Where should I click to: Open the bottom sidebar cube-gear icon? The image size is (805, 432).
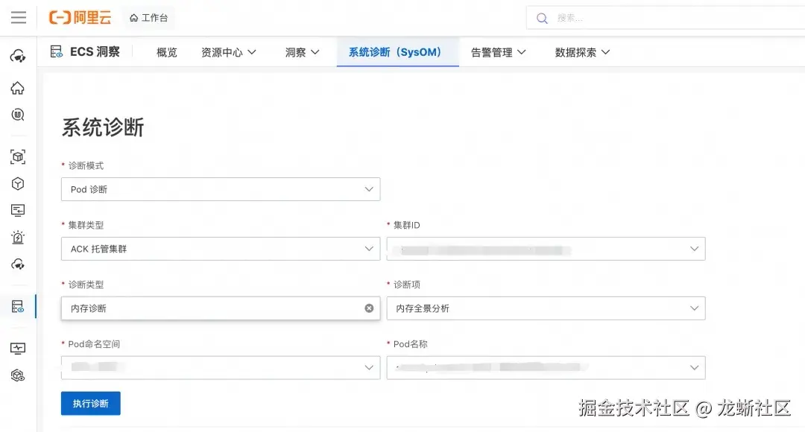(18, 375)
